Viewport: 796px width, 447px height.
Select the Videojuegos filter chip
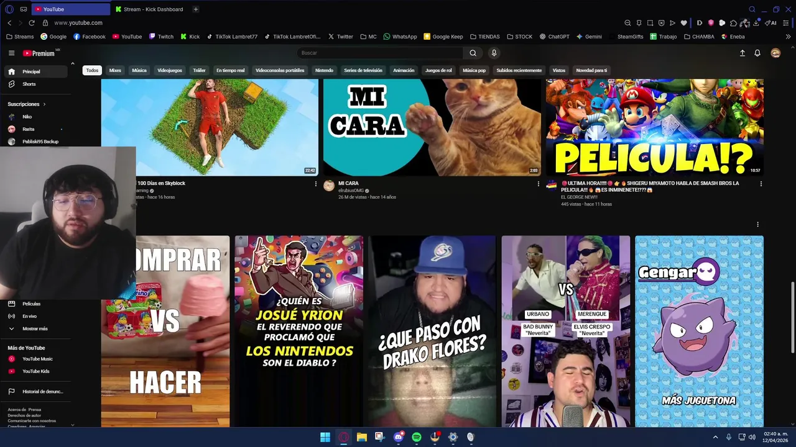click(x=170, y=70)
